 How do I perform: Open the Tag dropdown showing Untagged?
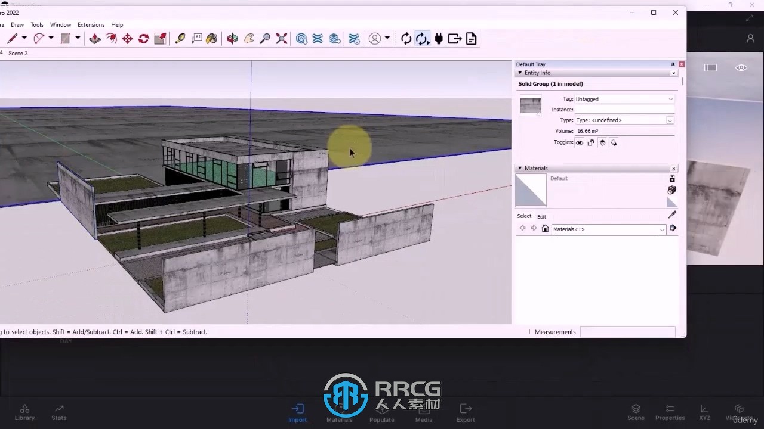[624, 99]
